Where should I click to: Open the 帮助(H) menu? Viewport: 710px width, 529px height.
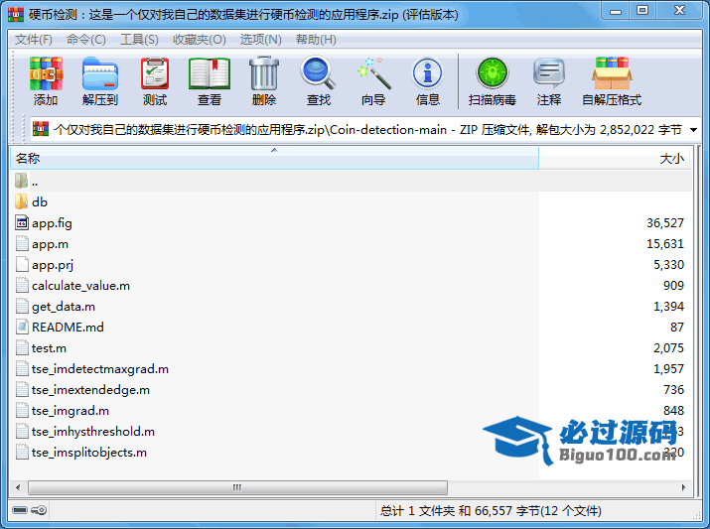tap(316, 40)
